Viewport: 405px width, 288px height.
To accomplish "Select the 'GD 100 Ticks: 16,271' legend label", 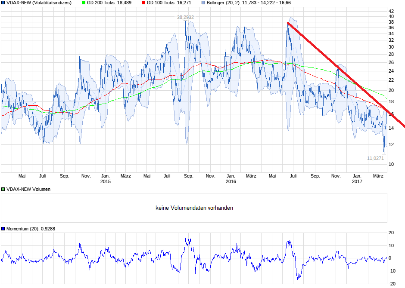I will pyautogui.click(x=169, y=3).
